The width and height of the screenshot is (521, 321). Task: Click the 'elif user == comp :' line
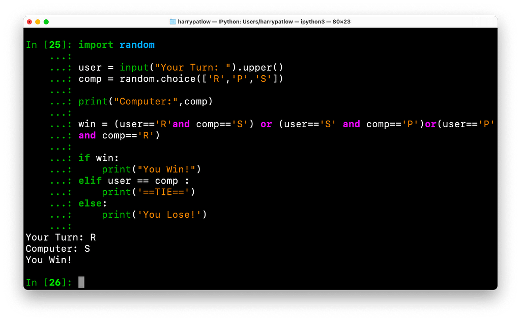point(134,181)
